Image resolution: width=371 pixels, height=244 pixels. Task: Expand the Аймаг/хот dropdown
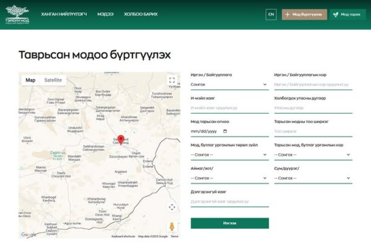click(229, 178)
